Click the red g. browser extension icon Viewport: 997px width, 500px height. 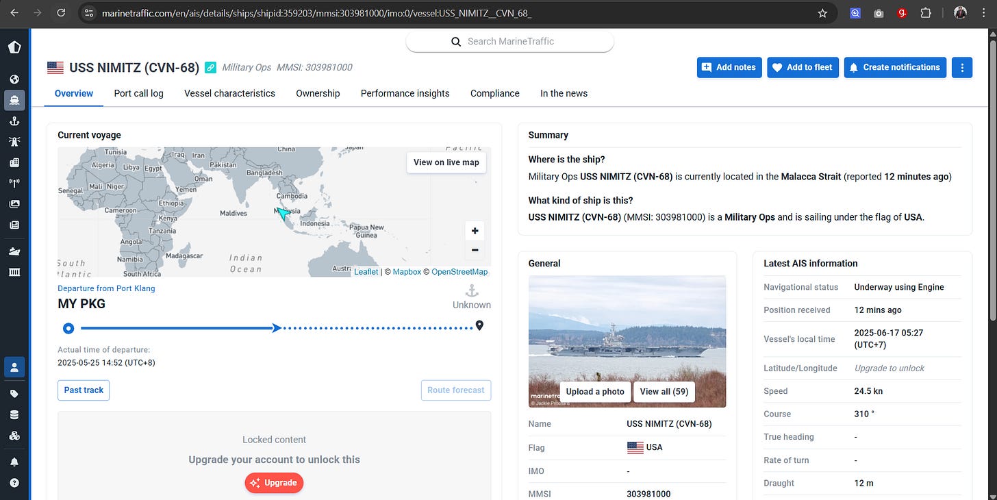(903, 13)
